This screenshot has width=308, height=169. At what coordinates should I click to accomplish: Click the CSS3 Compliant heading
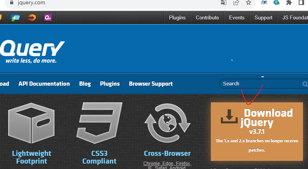99,157
